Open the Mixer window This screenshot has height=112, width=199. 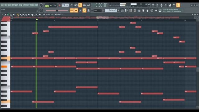[135, 10]
